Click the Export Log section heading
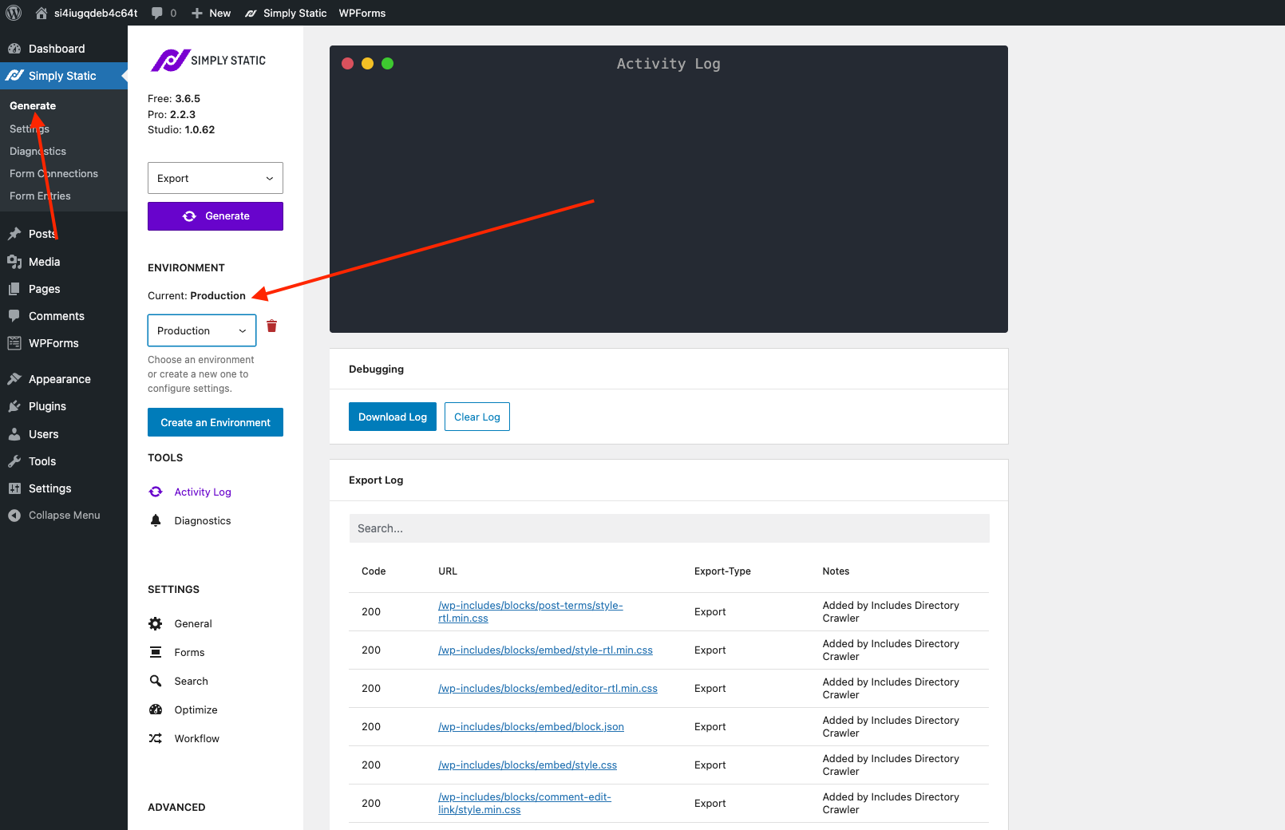 tap(376, 480)
